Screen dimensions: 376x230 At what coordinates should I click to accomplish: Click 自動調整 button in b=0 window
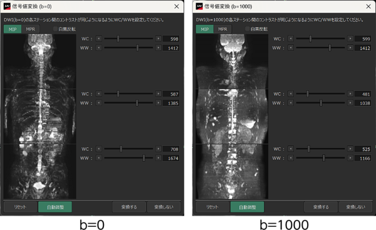[x=55, y=207]
